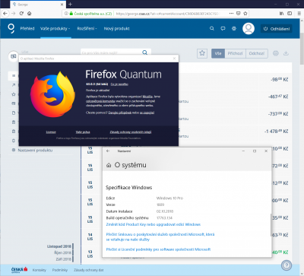Log out with Odhlášení button
Viewport: 304px width, 276px height.
pyautogui.click(x=277, y=29)
